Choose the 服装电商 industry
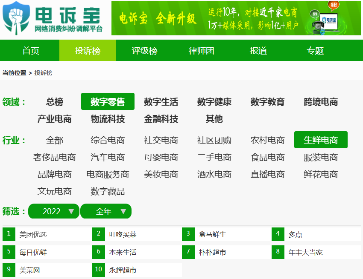 click(321, 157)
